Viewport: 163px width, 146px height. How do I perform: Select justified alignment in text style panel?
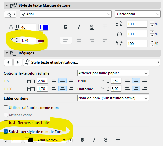click(105, 40)
